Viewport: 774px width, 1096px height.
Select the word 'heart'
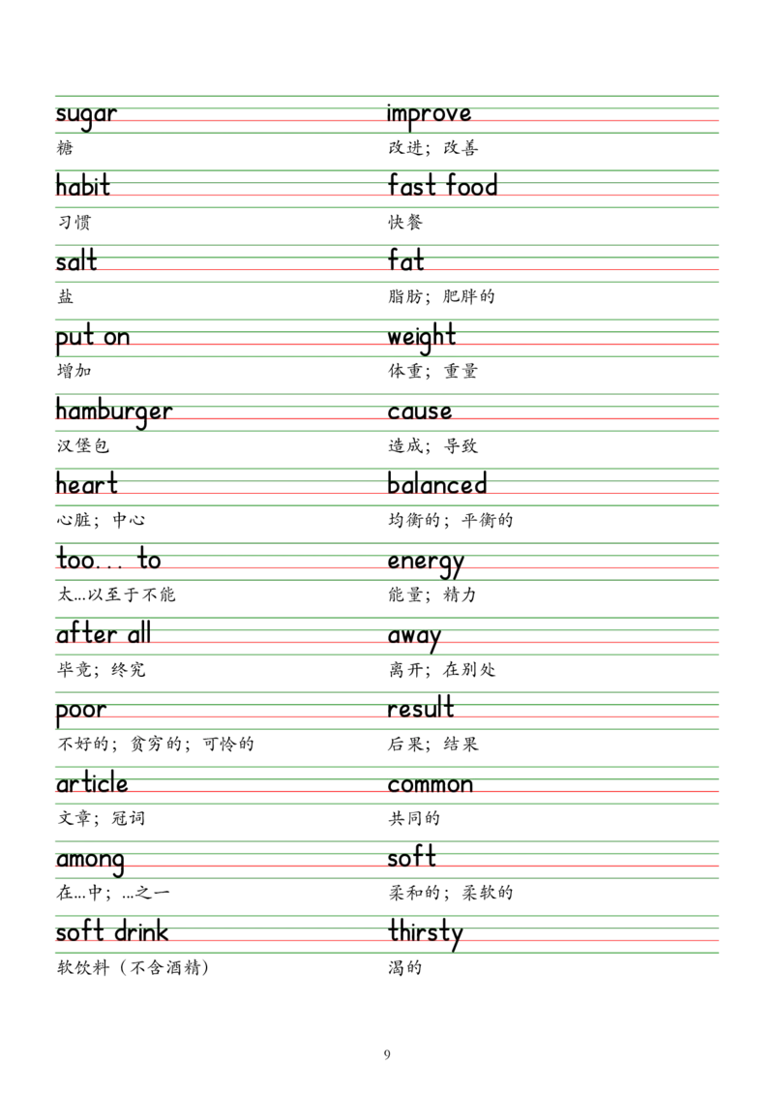(x=87, y=485)
